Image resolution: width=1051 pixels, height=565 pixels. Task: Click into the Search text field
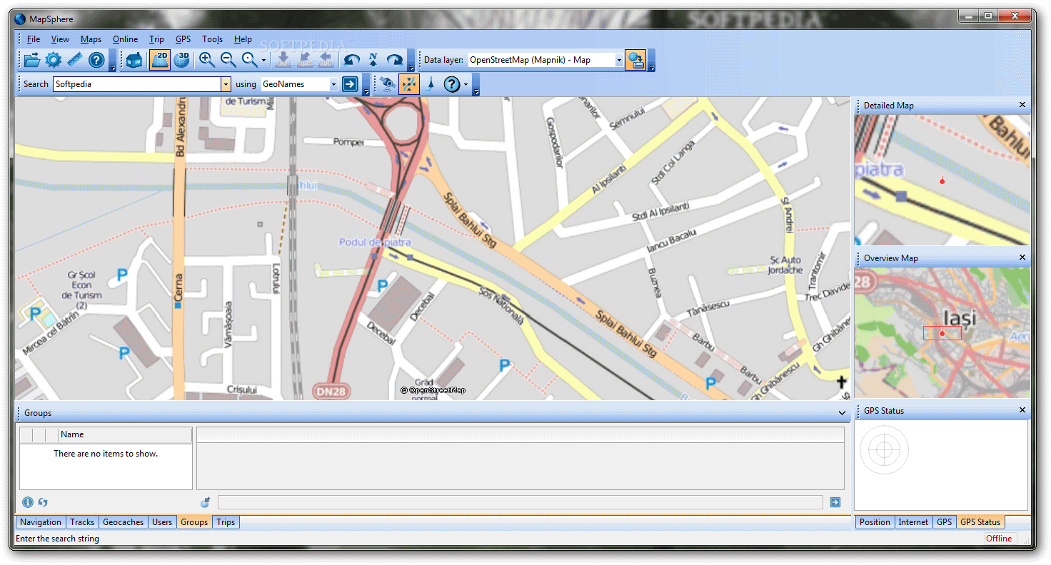[x=137, y=84]
